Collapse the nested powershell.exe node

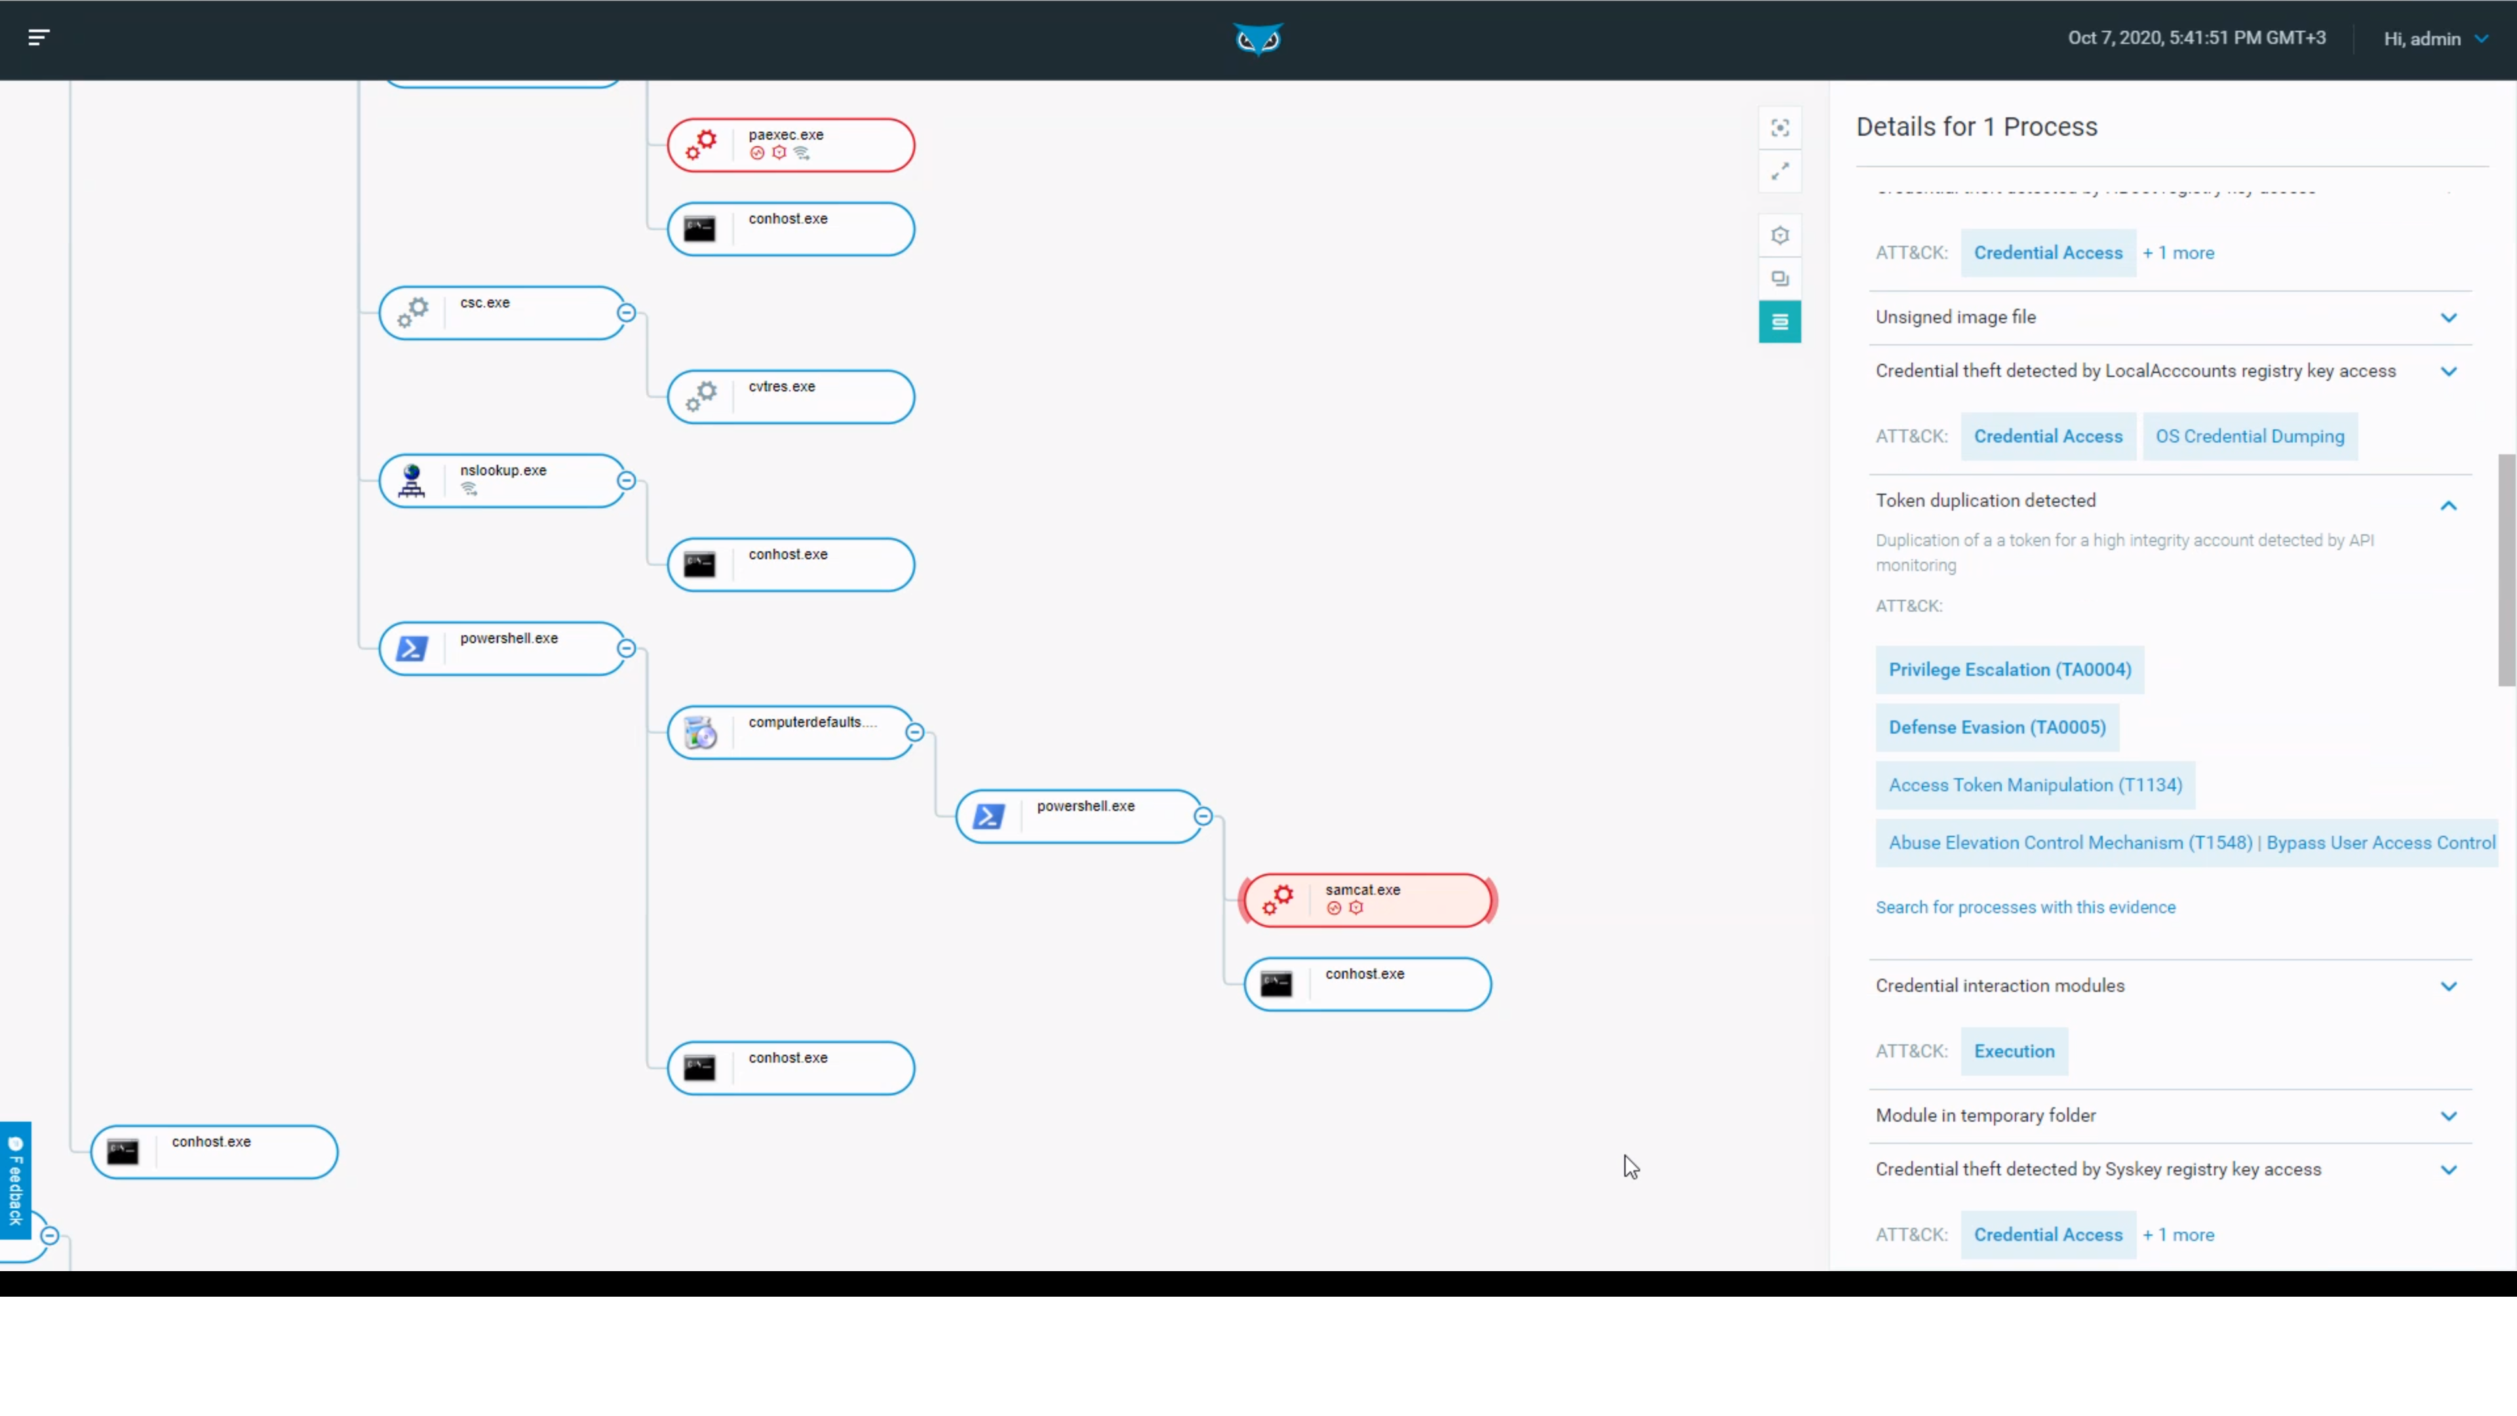pyautogui.click(x=1203, y=816)
